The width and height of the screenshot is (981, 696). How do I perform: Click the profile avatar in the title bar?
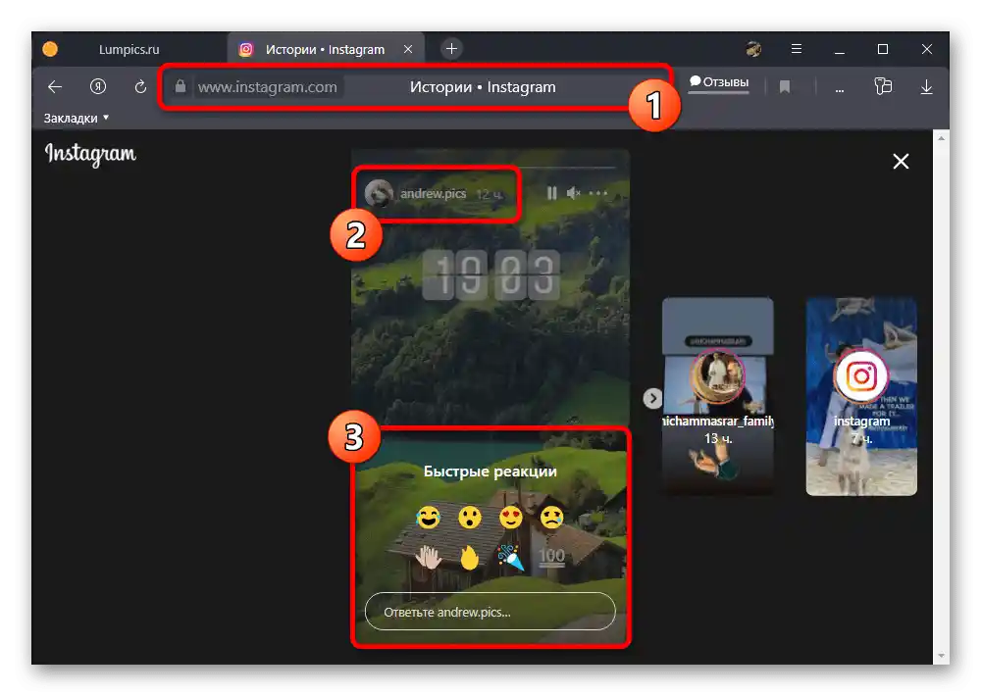753,49
